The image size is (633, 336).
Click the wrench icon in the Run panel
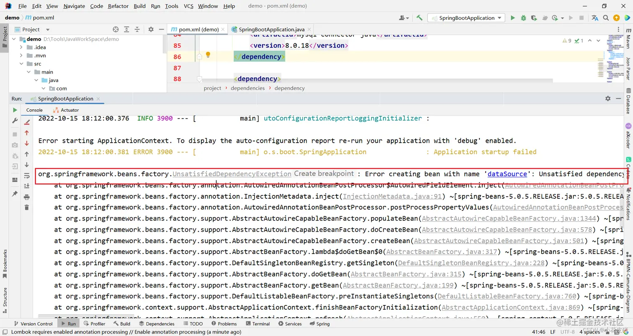click(x=15, y=121)
